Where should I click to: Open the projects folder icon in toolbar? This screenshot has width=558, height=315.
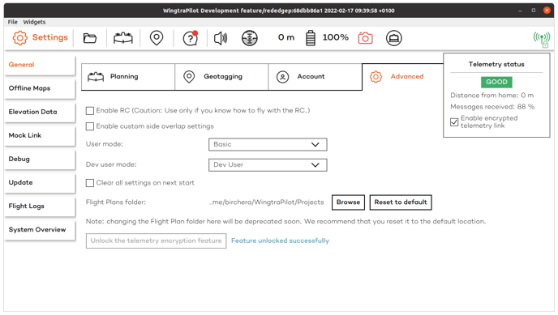pos(90,38)
